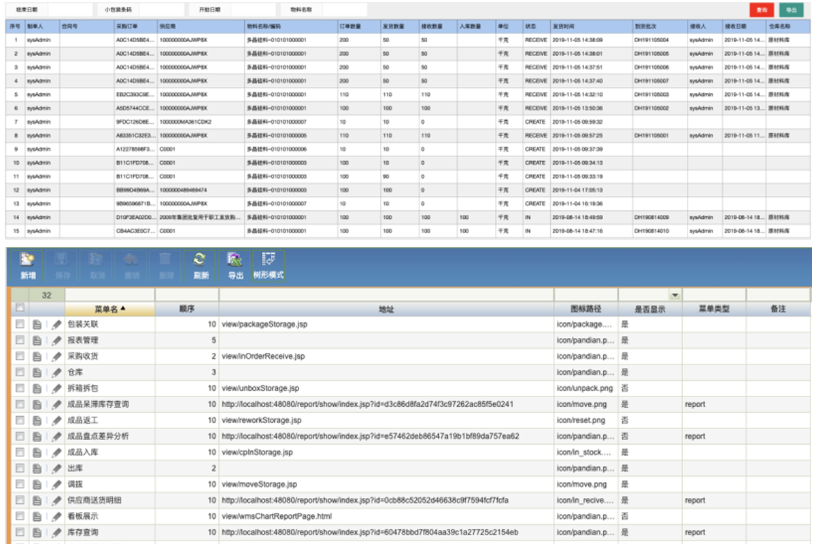Click the document copy icon for 报表管理
Image resolution: width=816 pixels, height=544 pixels.
pos(38,341)
